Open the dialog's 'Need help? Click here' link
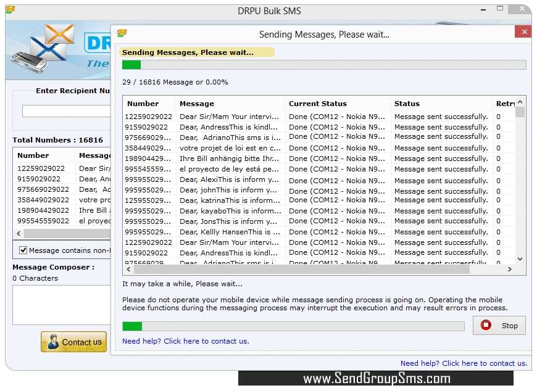The image size is (537, 388). coord(186,341)
